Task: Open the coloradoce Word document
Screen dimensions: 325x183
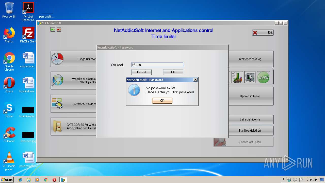Action: tap(28, 60)
